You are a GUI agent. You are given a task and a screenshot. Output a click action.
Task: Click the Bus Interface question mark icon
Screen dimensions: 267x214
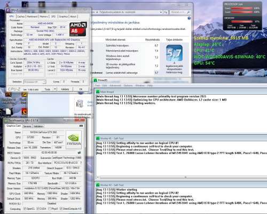click(x=81, y=163)
